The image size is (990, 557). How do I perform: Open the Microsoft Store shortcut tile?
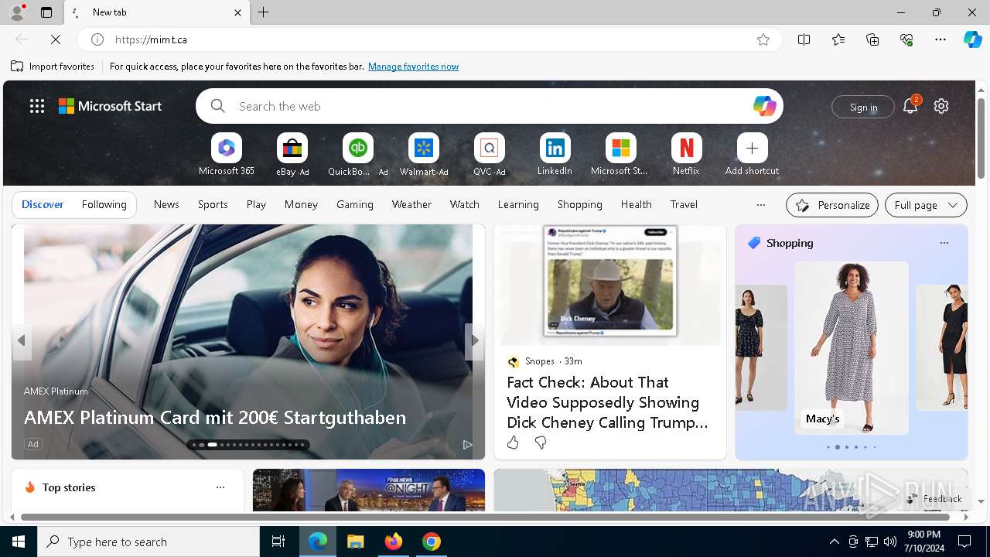620,148
